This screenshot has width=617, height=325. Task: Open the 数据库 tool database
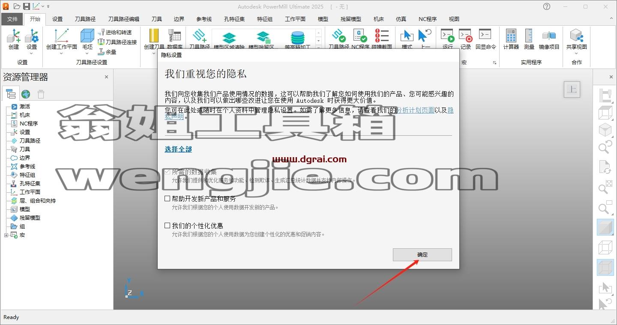pyautogui.click(x=174, y=39)
